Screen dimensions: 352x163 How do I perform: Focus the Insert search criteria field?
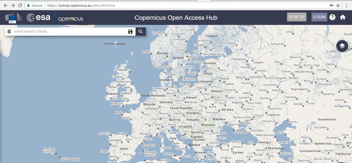tap(70, 32)
